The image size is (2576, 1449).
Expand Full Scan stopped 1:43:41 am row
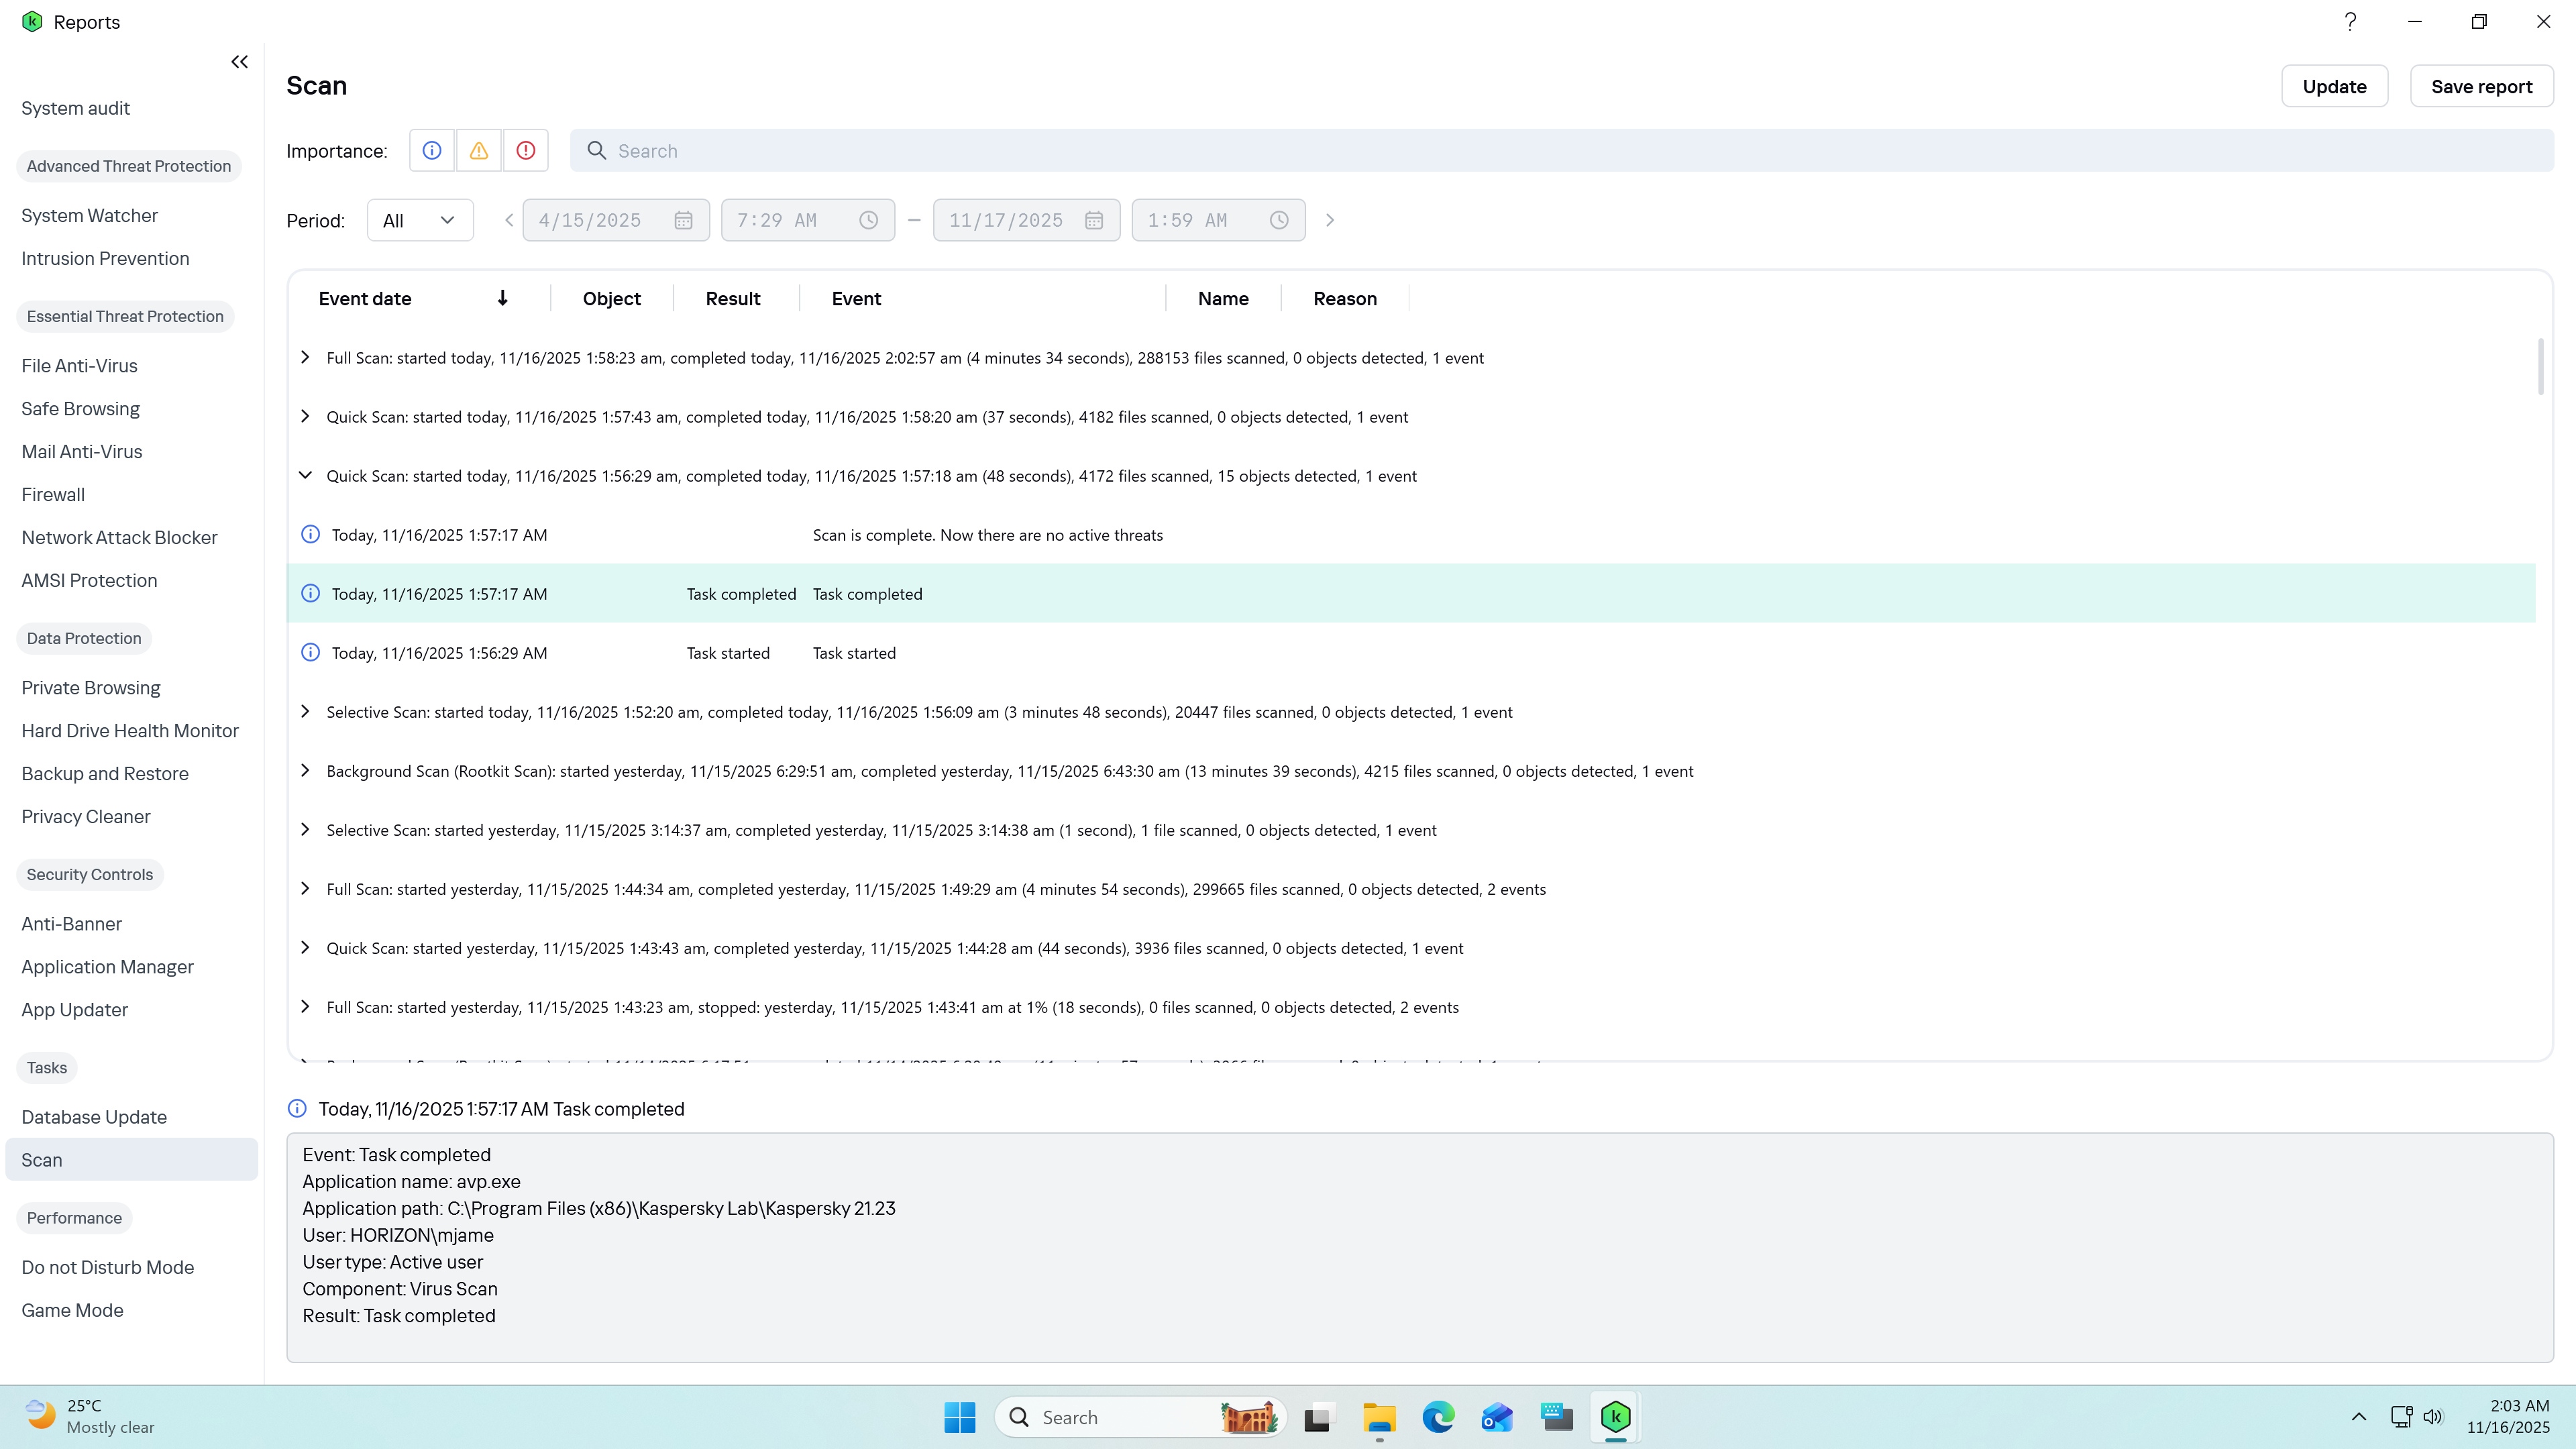(x=306, y=1006)
